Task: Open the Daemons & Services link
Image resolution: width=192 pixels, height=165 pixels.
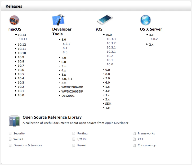Action: pyautogui.click(x=28, y=145)
